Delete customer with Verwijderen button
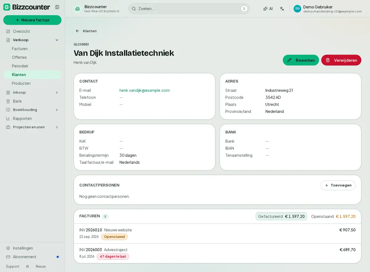This screenshot has width=370, height=272. tap(341, 60)
